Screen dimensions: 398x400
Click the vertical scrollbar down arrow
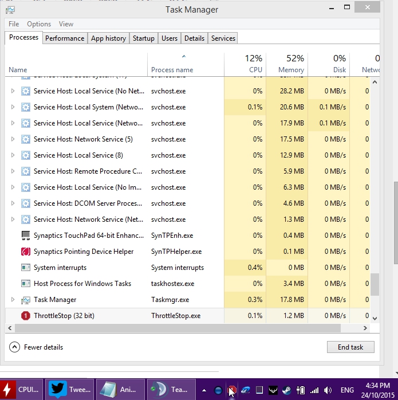click(x=375, y=319)
